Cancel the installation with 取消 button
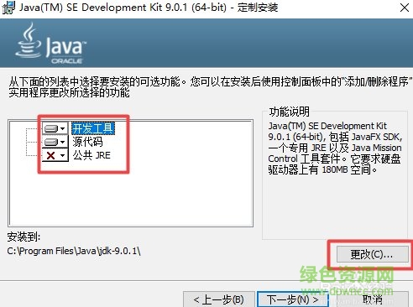This screenshot has width=413, height=307. coord(372,299)
